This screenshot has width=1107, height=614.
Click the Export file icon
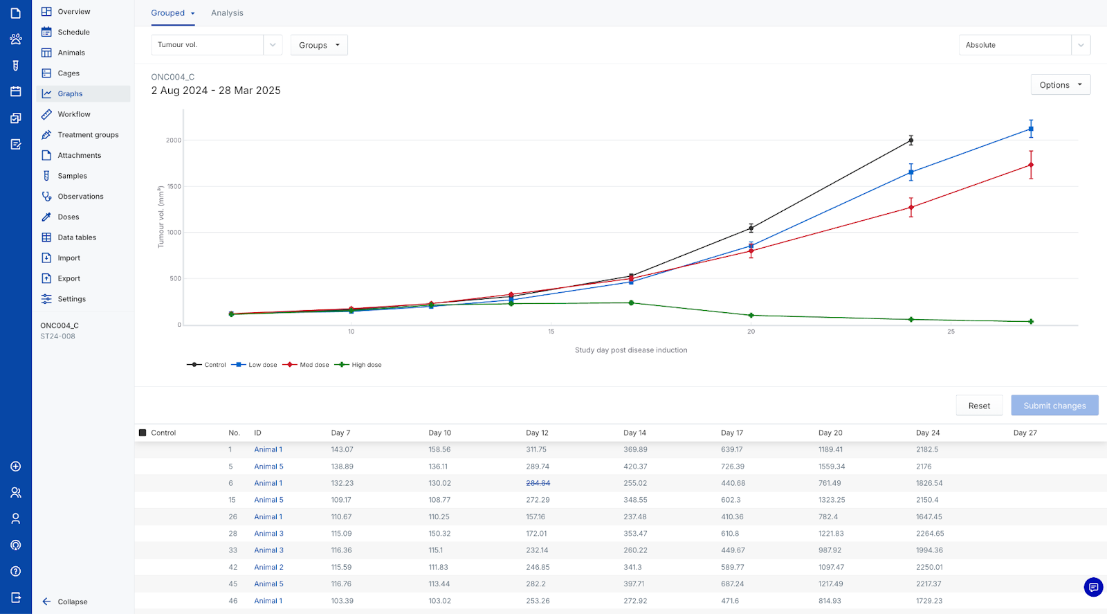tap(46, 278)
